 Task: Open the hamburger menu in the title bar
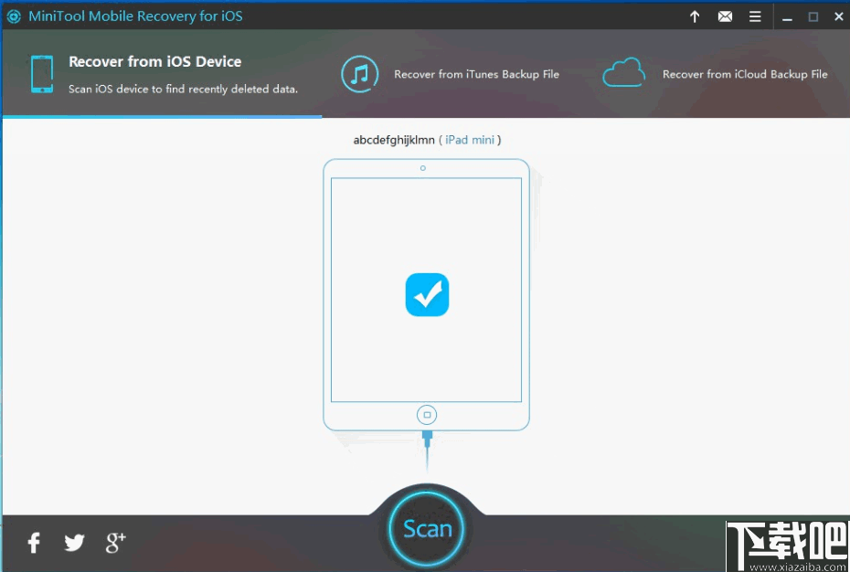click(755, 16)
